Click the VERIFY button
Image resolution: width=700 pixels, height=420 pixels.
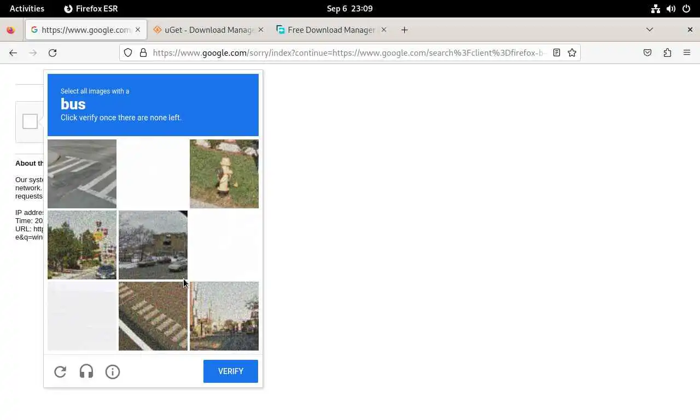231,371
